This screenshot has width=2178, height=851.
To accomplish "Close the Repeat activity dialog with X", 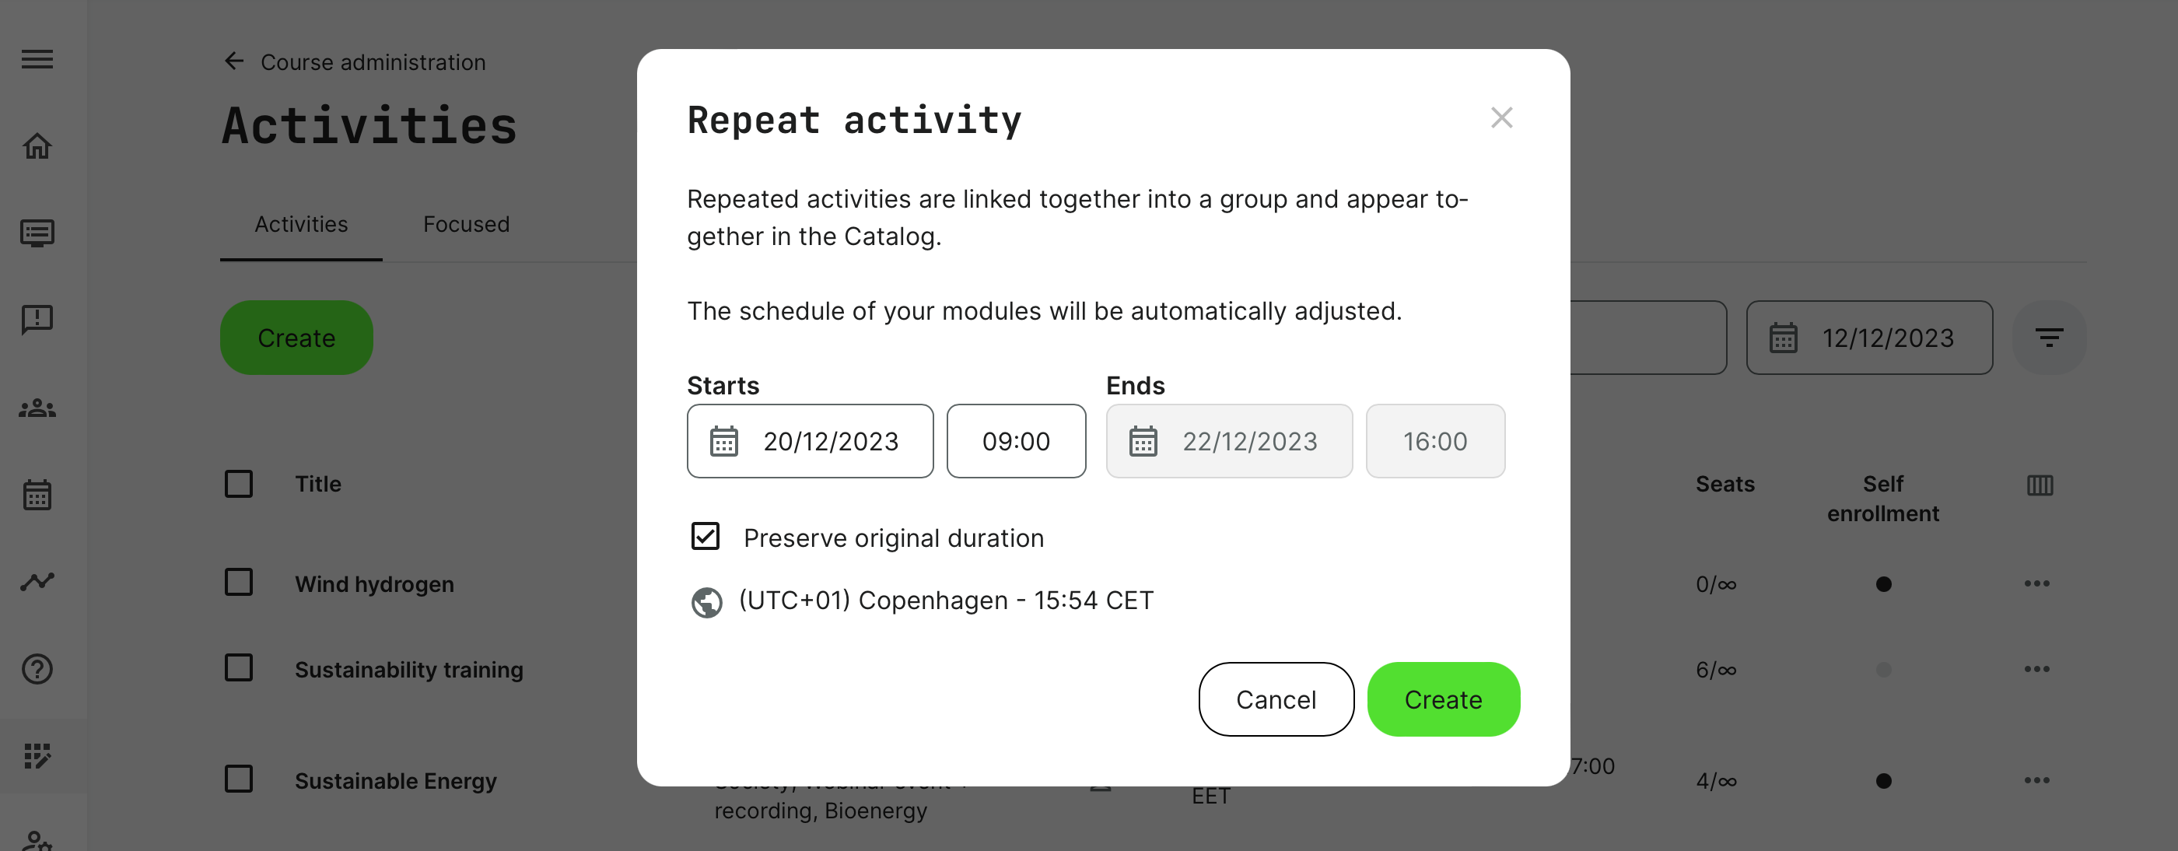I will tap(1500, 117).
